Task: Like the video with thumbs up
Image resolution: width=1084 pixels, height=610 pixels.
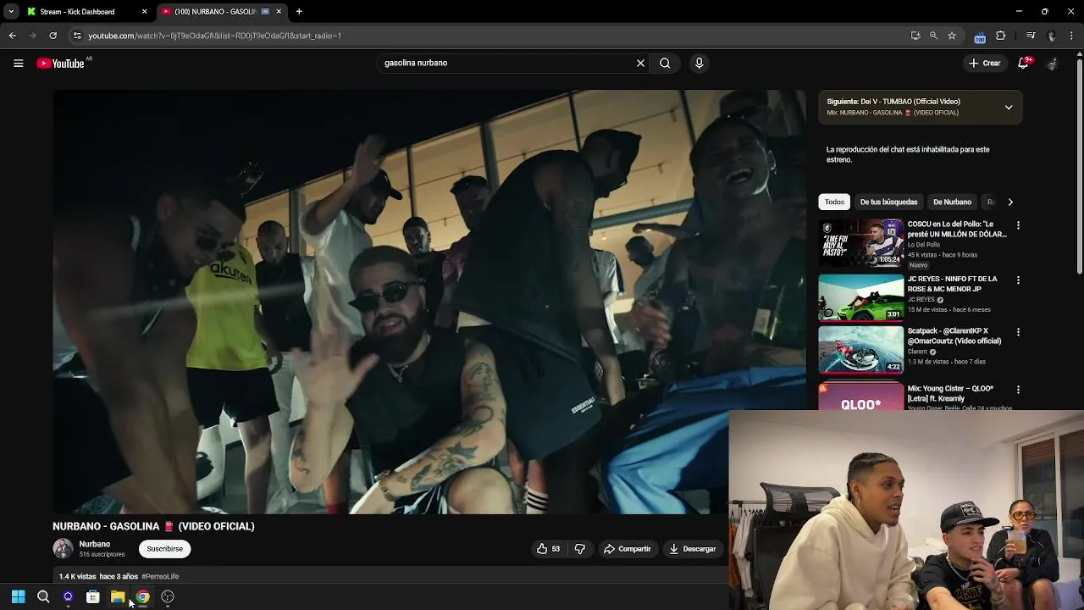Action: (x=548, y=549)
